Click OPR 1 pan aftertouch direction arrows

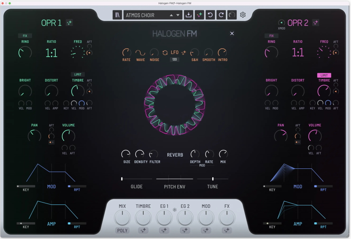pyautogui.click(x=51, y=142)
